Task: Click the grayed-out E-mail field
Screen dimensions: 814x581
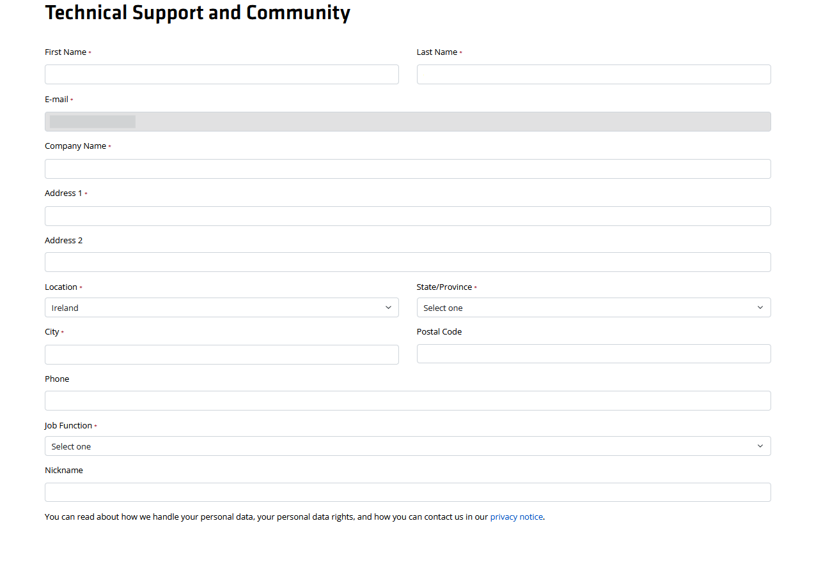Action: (x=407, y=121)
